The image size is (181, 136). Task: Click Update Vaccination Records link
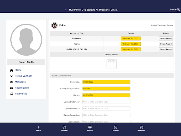(162, 25)
